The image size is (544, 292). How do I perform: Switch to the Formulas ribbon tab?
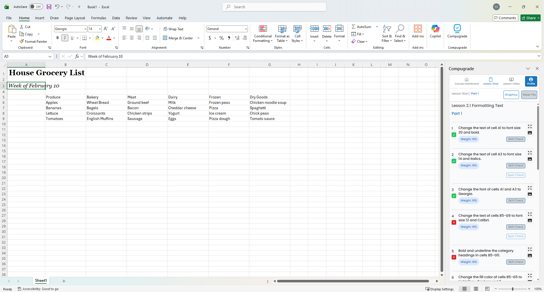[99, 18]
